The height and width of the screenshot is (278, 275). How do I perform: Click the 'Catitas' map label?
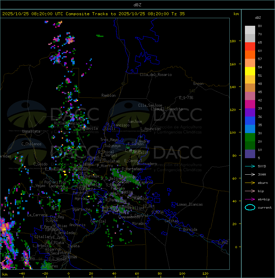coord(172,221)
